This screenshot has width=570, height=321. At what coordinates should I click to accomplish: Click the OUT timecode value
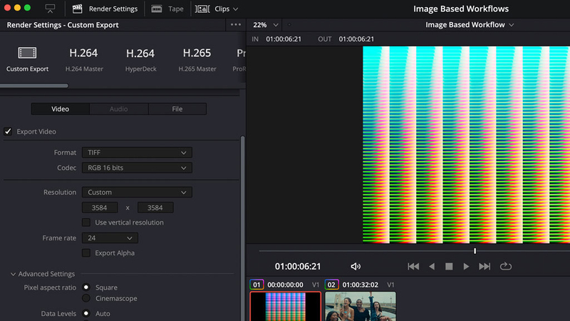356,39
